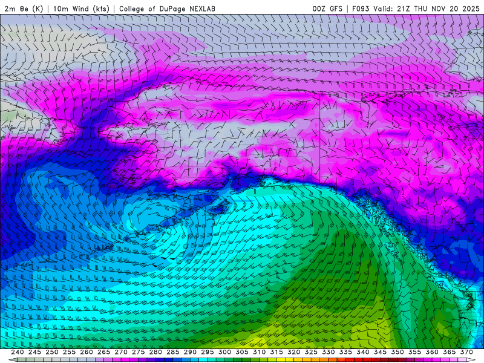Click the left arrow end of the color bar

click(13, 360)
